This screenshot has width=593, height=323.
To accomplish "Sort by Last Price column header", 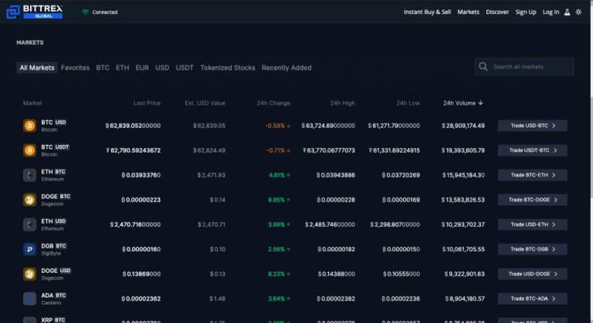I will pos(147,103).
